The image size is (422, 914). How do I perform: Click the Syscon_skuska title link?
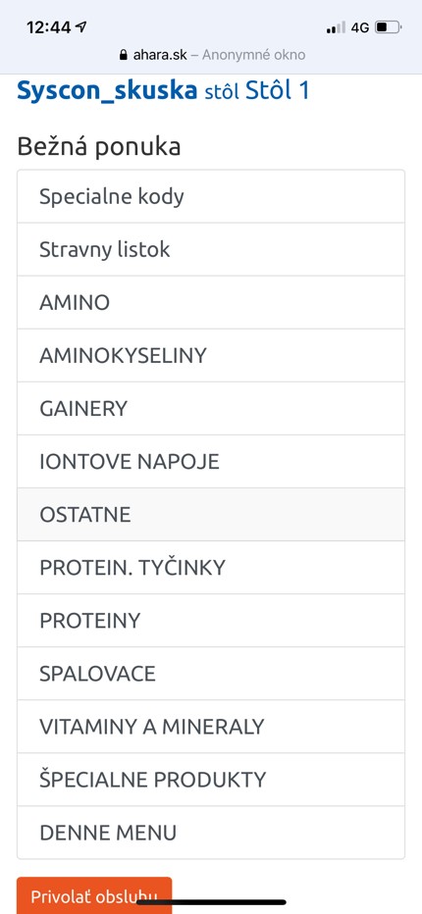(x=107, y=91)
